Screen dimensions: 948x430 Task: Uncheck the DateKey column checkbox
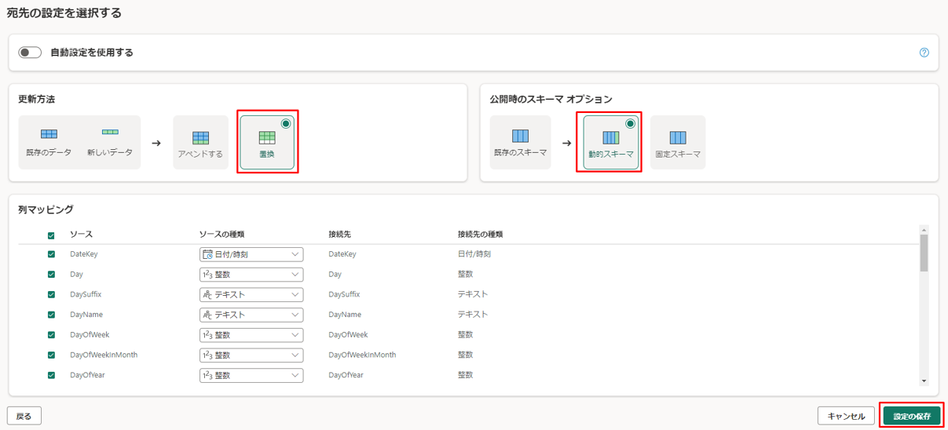click(x=52, y=254)
